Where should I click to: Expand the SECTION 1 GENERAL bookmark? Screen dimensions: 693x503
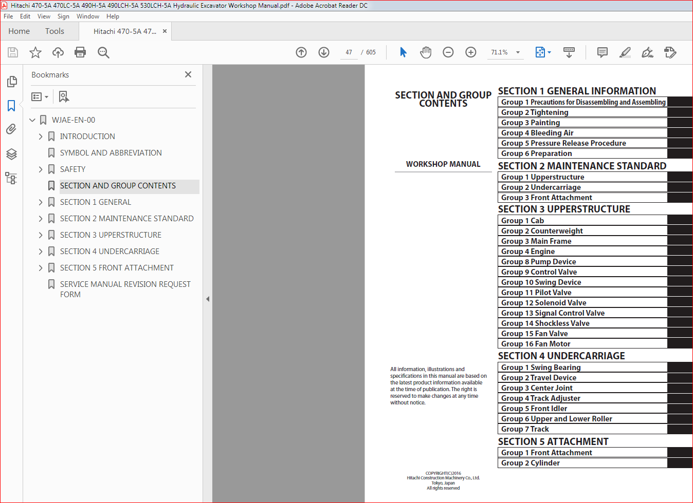pos(41,202)
